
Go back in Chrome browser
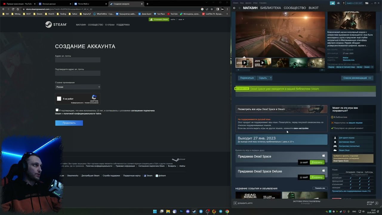[3, 9]
